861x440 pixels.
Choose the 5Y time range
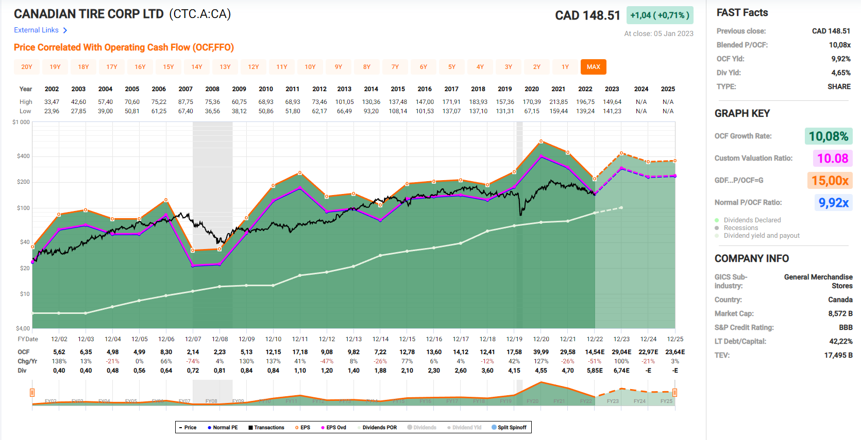click(x=451, y=67)
